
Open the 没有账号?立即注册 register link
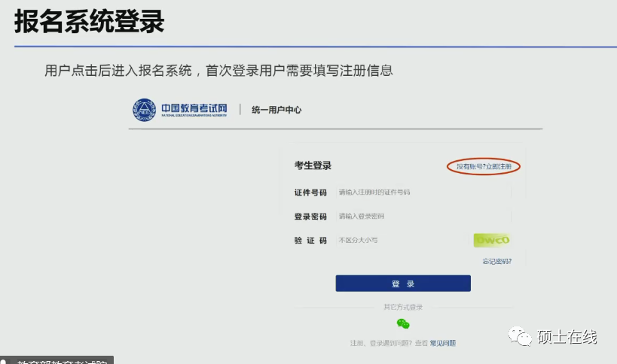coord(484,166)
